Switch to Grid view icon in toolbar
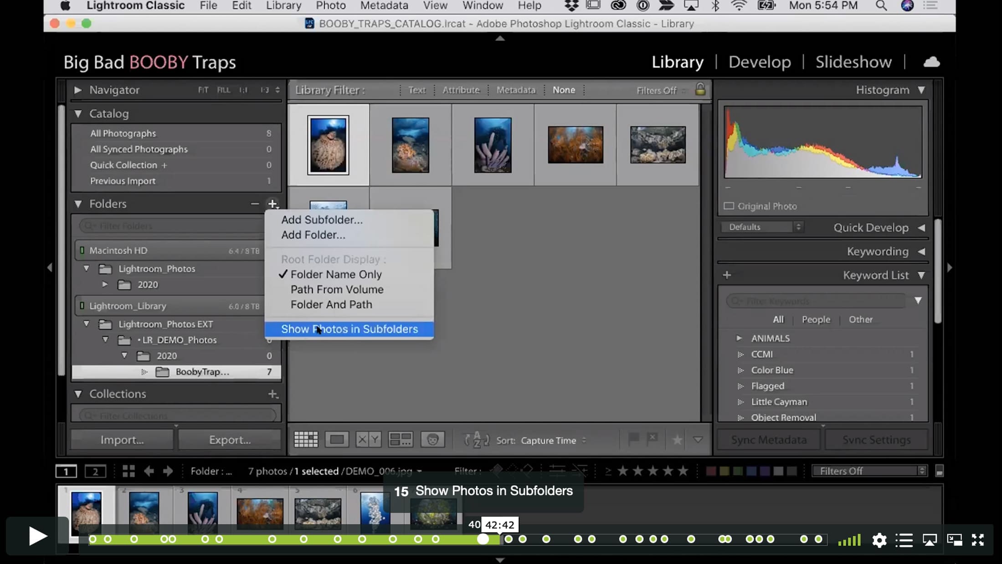Screen dimensions: 1002x564 (x=306, y=440)
